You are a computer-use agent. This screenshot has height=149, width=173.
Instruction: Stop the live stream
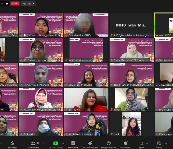point(7,4)
